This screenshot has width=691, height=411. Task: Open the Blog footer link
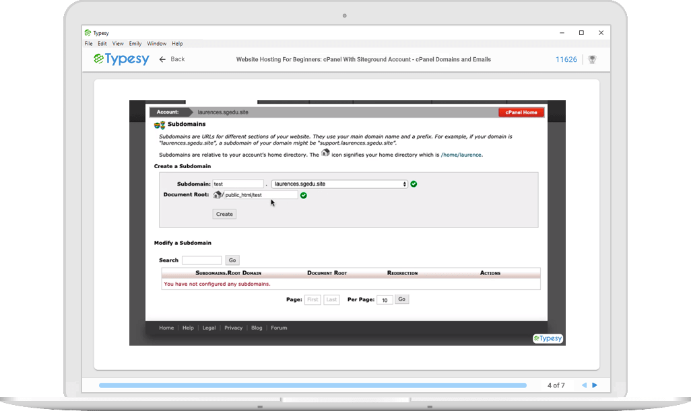tap(257, 328)
